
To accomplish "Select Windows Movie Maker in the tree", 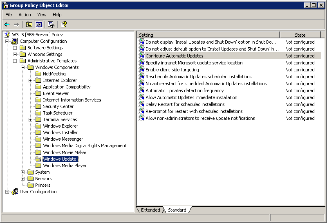I will click(65, 152).
